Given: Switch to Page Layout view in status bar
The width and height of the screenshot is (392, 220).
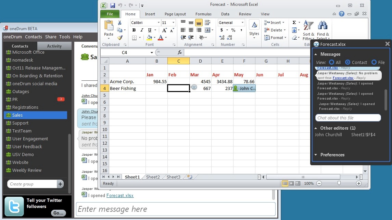Looking at the screenshot, I should (291, 183).
